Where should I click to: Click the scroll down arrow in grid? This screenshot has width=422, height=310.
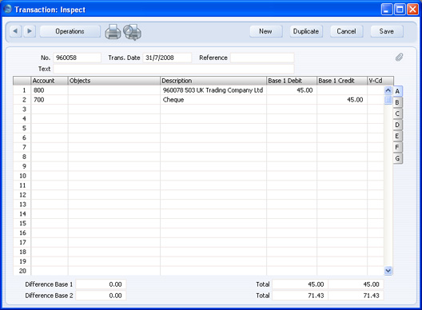[388, 270]
